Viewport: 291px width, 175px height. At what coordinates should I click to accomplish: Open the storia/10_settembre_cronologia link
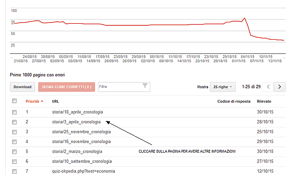(x=82, y=161)
